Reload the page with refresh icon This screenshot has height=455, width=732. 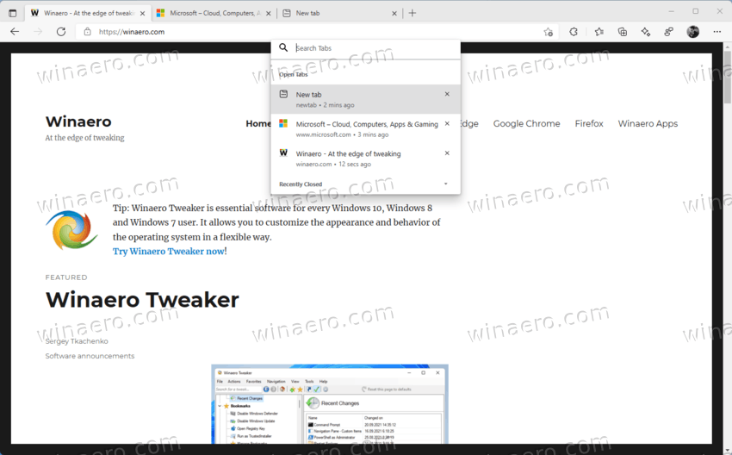pos(61,32)
